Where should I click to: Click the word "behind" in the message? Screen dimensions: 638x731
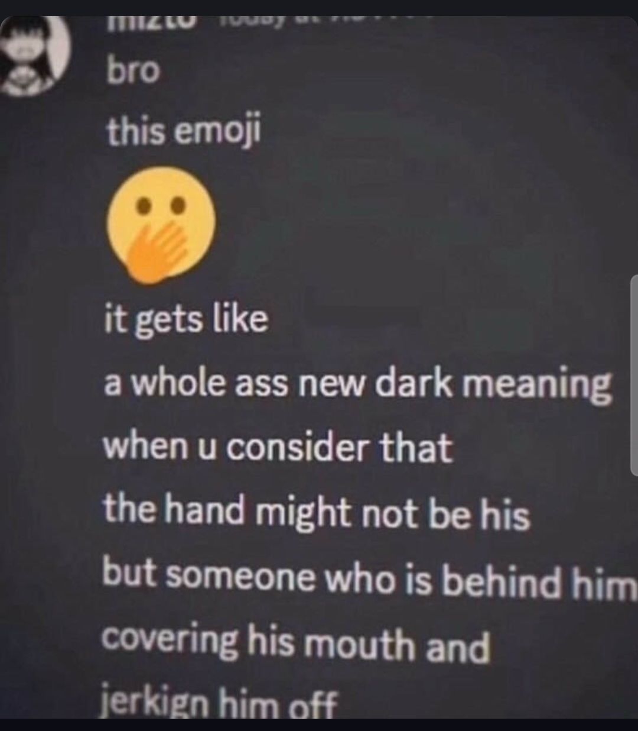coord(501,581)
